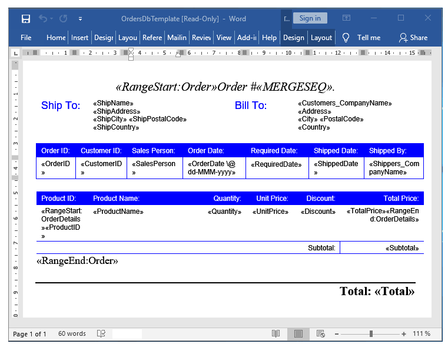Viewport: 448px width, 347px height.
Task: Click the «ShipName» merge field
Action: click(x=113, y=103)
